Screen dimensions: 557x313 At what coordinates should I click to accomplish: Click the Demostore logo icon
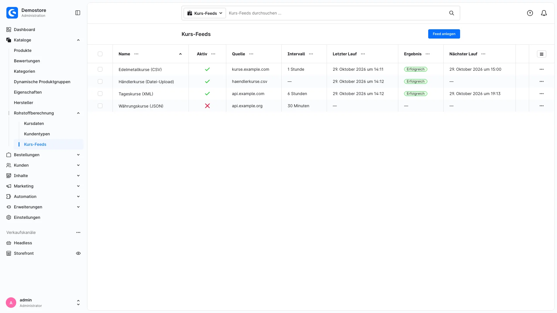click(x=12, y=13)
